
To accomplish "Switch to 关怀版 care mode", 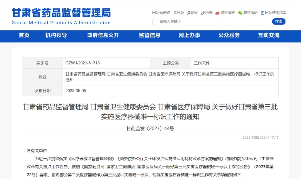I will (x=179, y=13).
